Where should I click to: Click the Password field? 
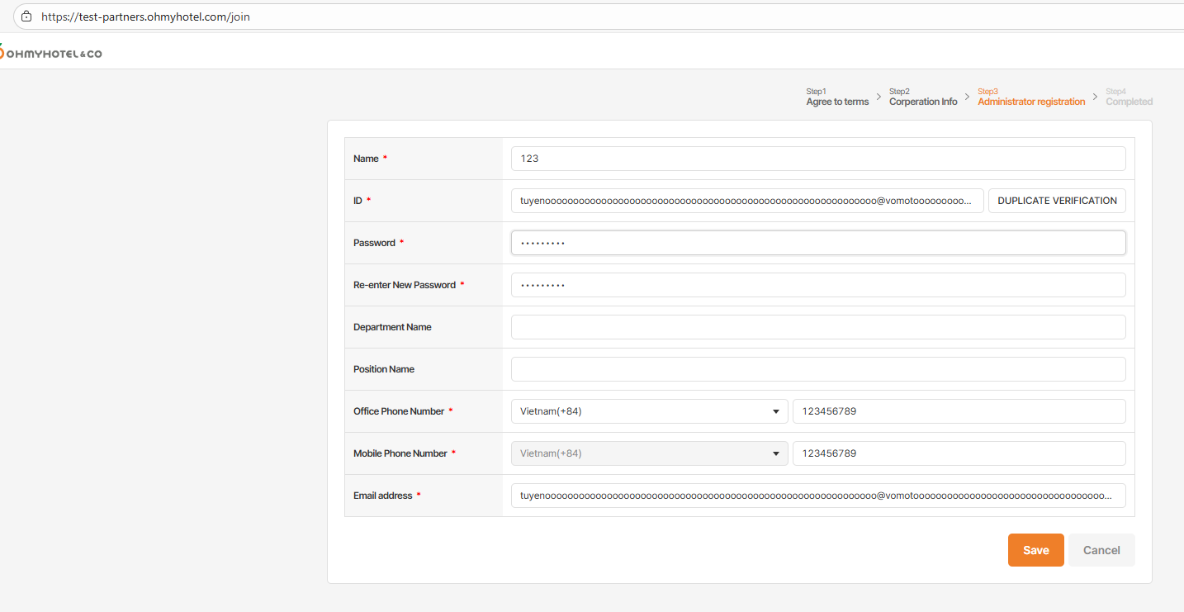[817, 243]
